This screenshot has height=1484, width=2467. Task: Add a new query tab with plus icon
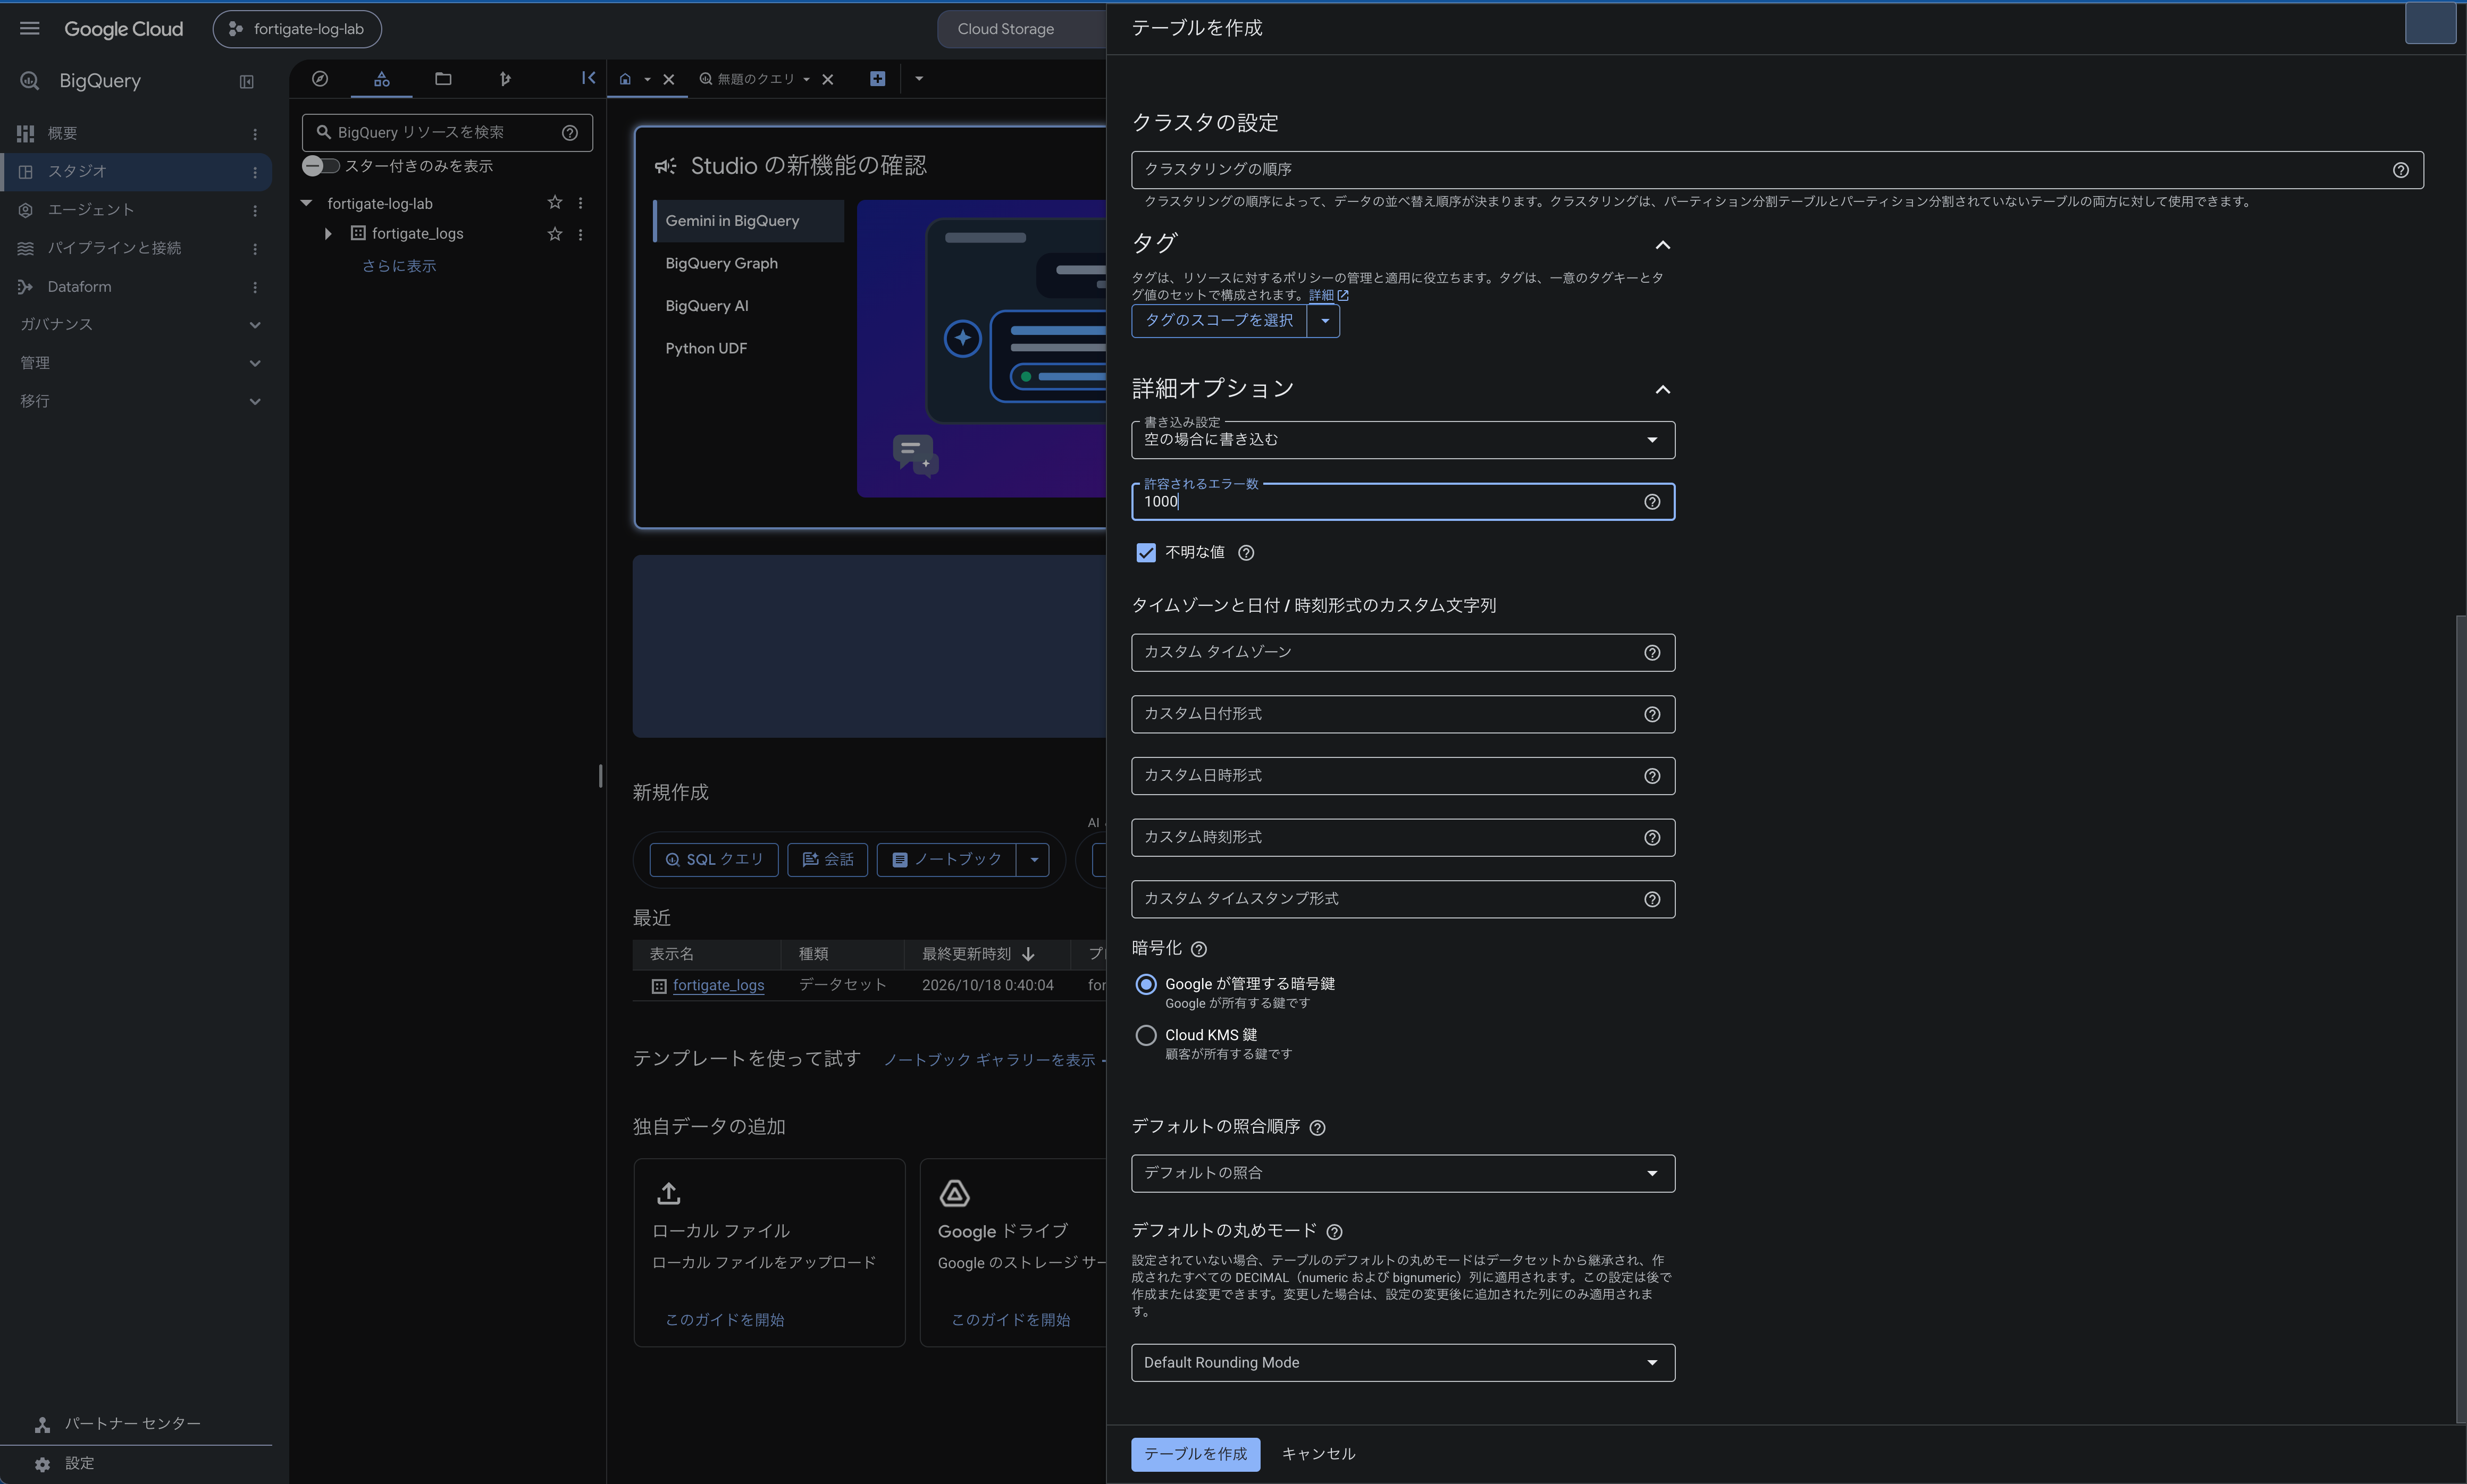(877, 79)
